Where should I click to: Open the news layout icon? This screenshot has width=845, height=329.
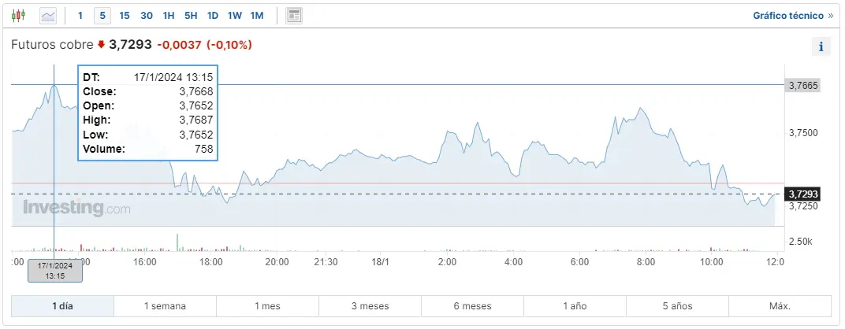point(293,15)
